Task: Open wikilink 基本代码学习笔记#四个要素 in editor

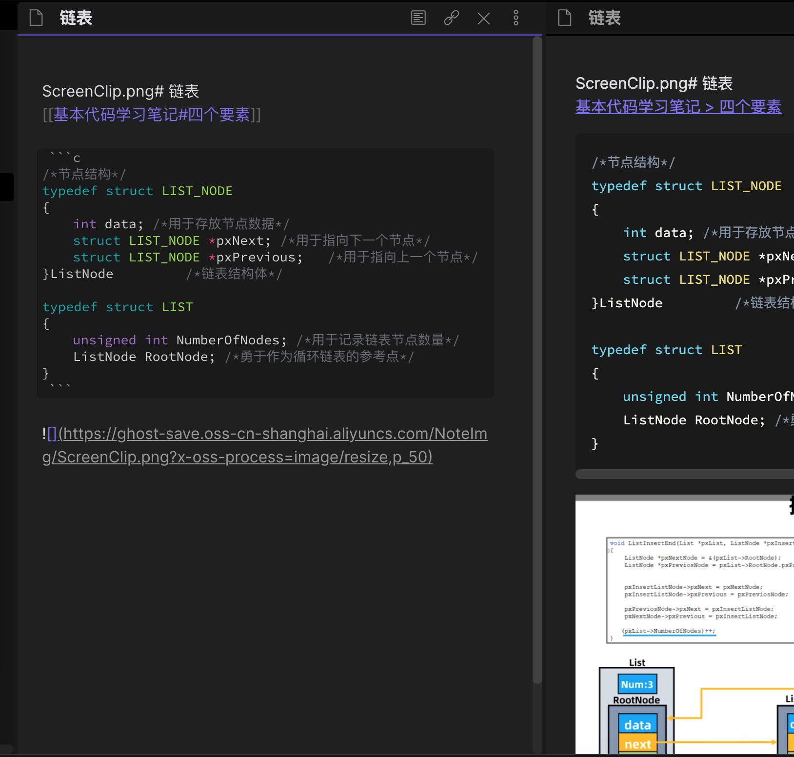Action: point(152,115)
